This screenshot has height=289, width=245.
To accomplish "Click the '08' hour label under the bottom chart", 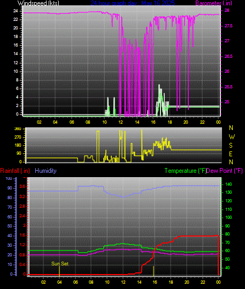I will coord(91,282).
